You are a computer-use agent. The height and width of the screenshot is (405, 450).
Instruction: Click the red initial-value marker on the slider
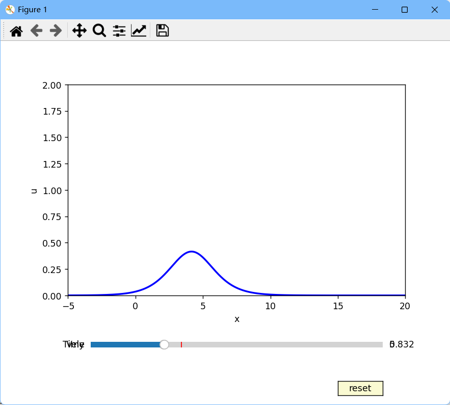click(181, 345)
